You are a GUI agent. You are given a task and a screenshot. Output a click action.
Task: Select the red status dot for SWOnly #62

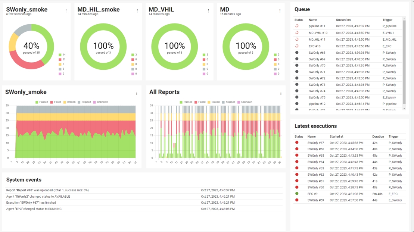click(297, 175)
